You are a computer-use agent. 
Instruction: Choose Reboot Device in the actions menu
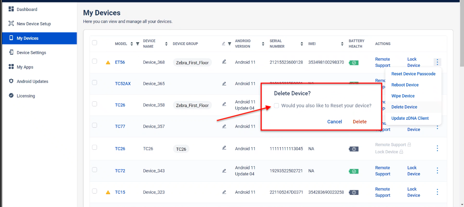click(405, 85)
